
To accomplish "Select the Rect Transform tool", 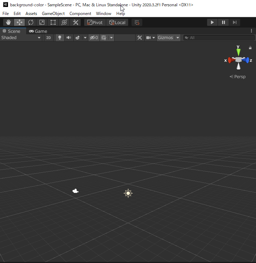I will 53,22.
